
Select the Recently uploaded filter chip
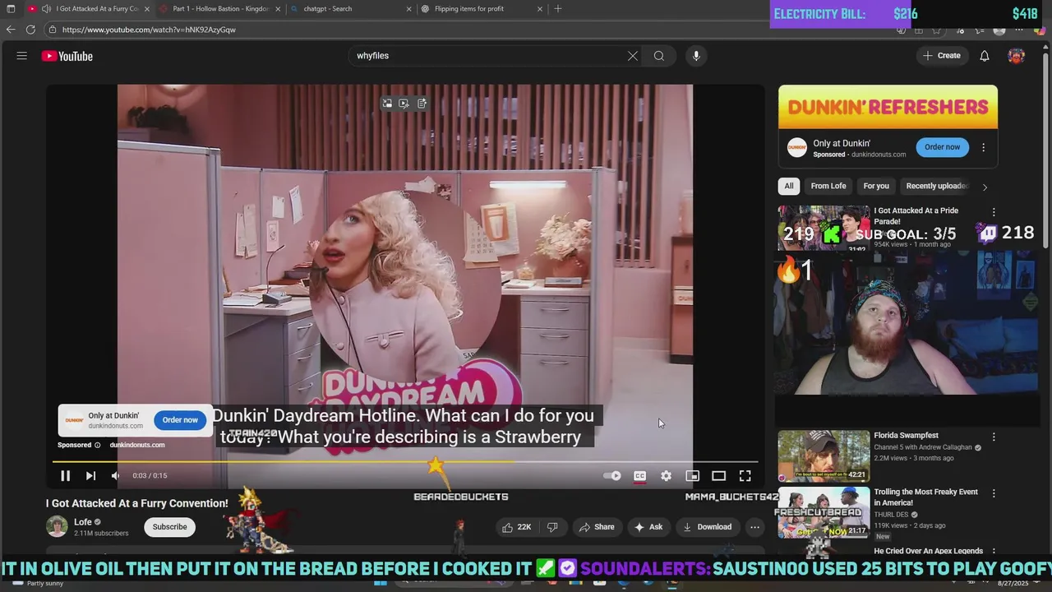(937, 186)
